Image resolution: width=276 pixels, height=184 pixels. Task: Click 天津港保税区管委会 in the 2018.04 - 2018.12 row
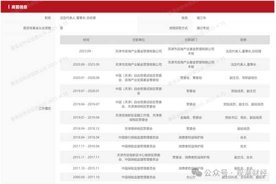(x=139, y=129)
